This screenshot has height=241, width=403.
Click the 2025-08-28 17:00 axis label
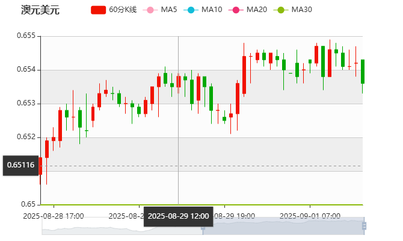coord(53,216)
